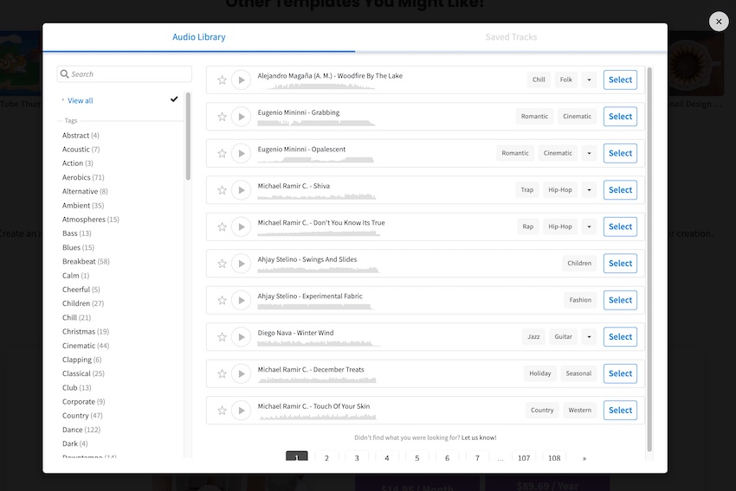Star Touch Of Your Skin track
This screenshot has width=736, height=491.
pos(222,411)
